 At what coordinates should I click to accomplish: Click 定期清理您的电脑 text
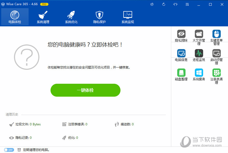pyautogui.click(x=36, y=150)
